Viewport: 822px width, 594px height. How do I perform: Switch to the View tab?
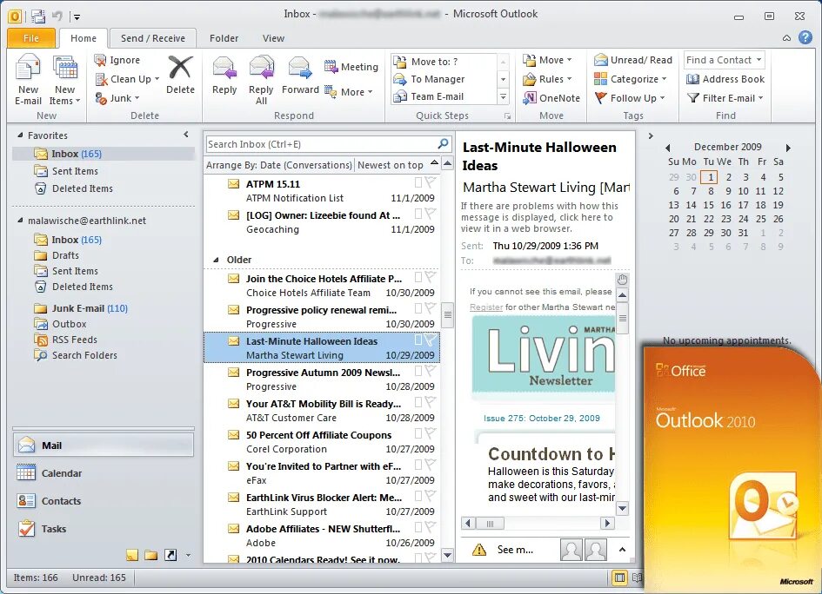click(273, 38)
